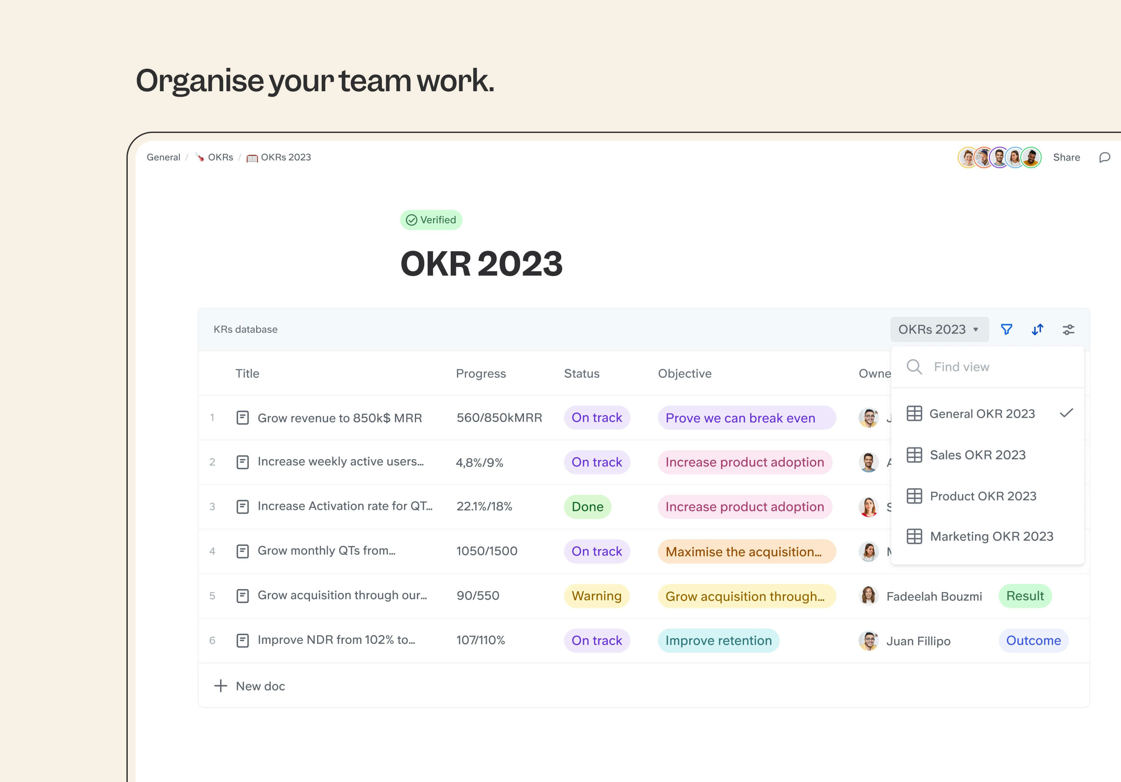Open the comments speech bubble icon
Screen dimensions: 1121x782
1104,157
